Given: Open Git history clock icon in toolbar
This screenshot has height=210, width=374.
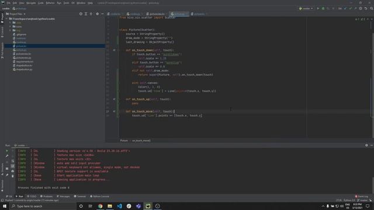Looking at the screenshot, I should (x=361, y=8).
